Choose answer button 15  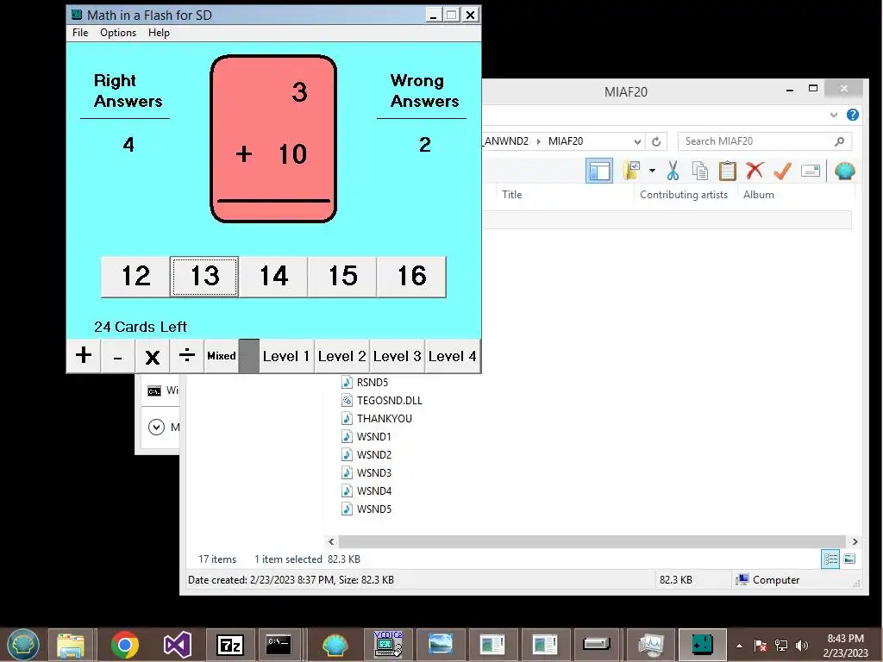point(342,277)
